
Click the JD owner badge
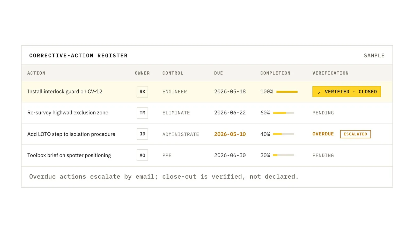(142, 134)
